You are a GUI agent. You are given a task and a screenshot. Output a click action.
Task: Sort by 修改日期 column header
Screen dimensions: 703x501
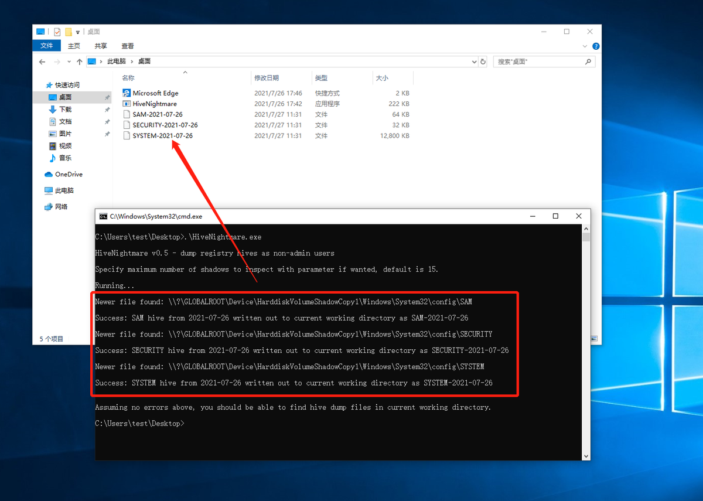(x=267, y=78)
